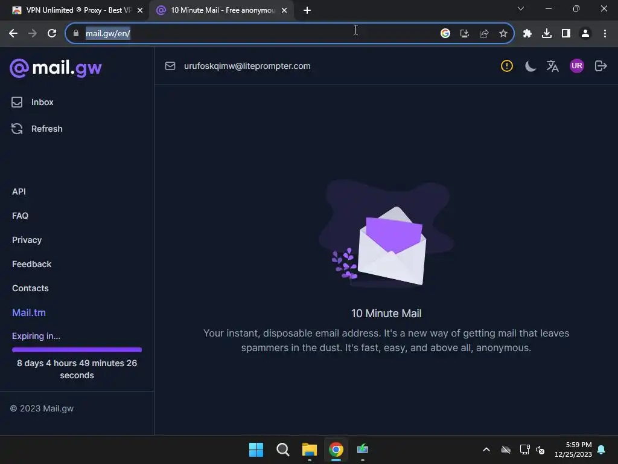Click the muted volume tray icon

[x=540, y=449]
